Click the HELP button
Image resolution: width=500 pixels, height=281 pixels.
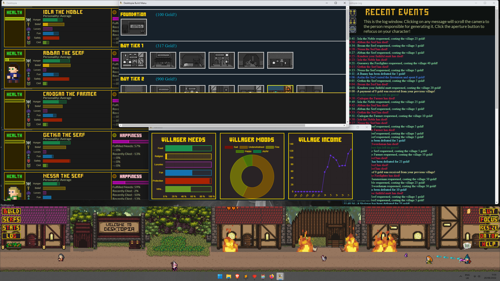pos(489,244)
